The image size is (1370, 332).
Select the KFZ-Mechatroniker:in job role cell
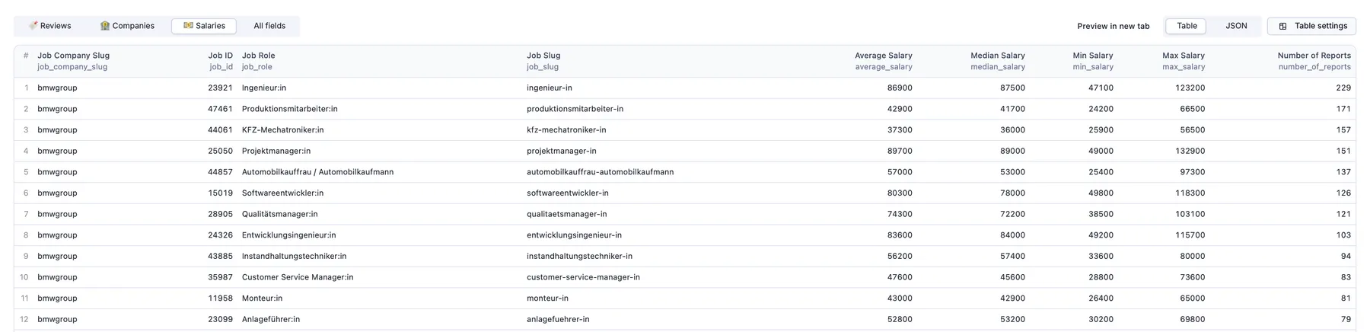[283, 130]
